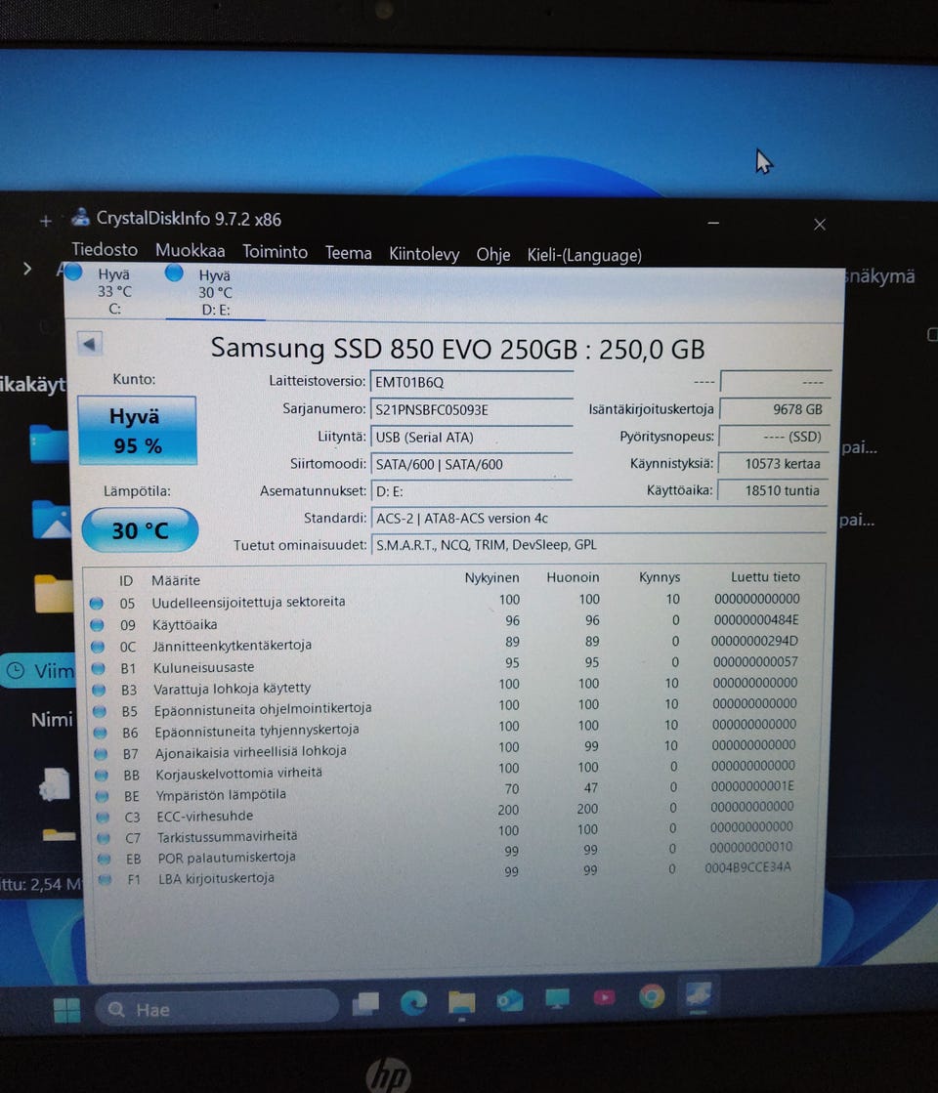Click status dot for LBA kirjoituskertoja row
The image size is (938, 1093).
106,880
